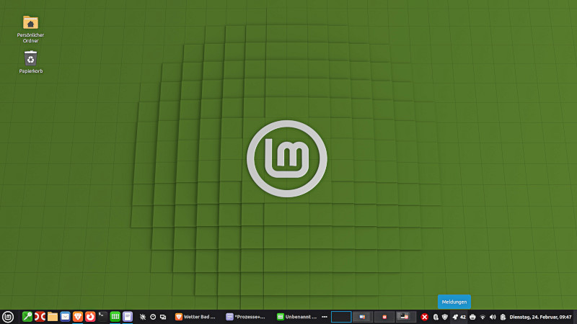Open the red Double Commander launcher in panel
This screenshot has height=324, width=577.
click(x=40, y=317)
